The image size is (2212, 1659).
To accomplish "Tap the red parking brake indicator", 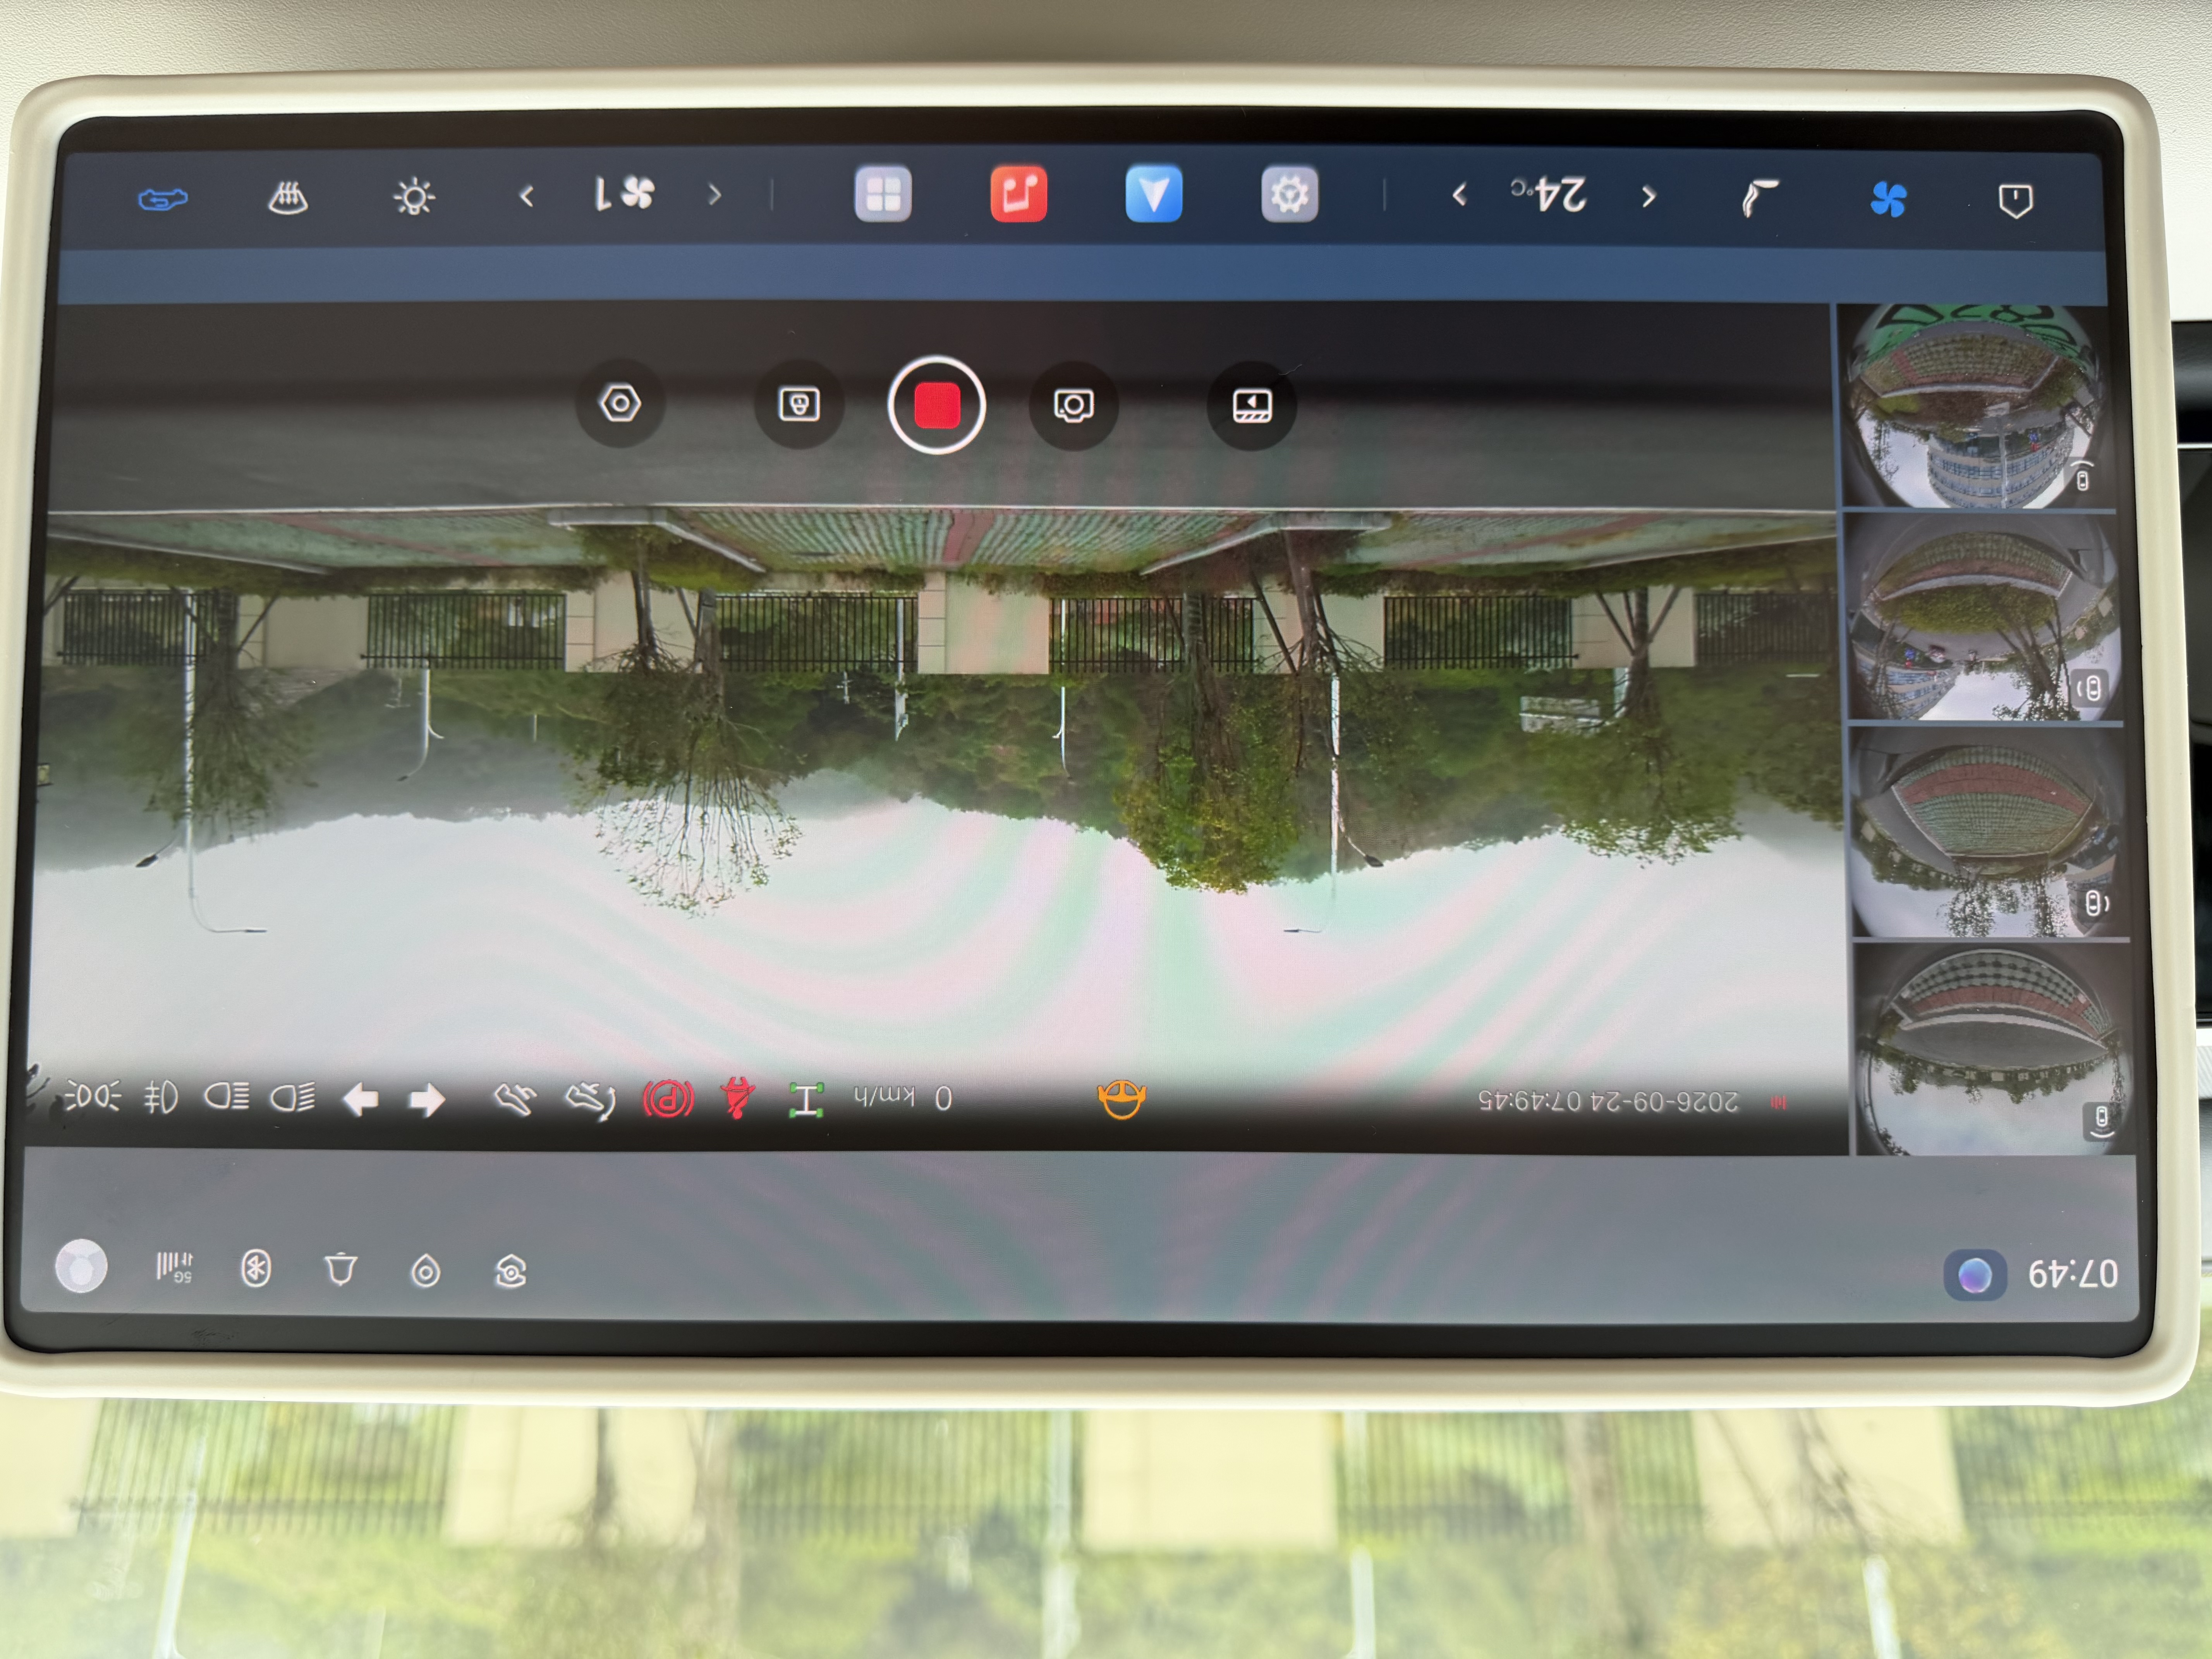I will tap(668, 1099).
